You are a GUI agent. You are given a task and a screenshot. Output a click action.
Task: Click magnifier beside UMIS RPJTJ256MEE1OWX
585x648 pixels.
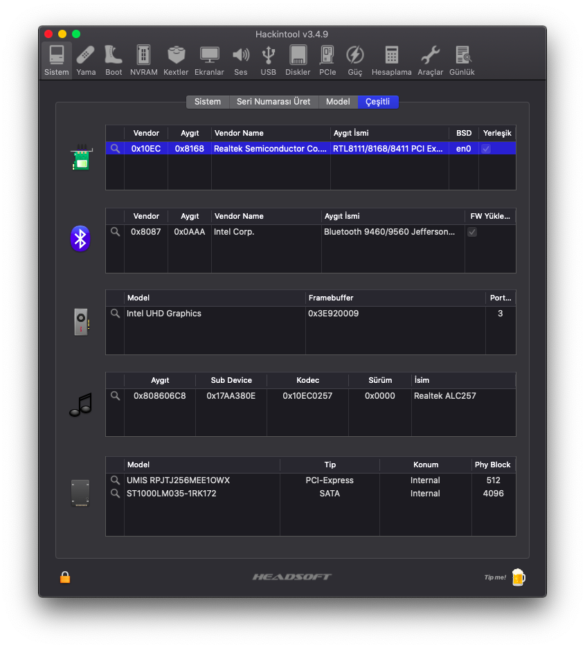pos(115,480)
